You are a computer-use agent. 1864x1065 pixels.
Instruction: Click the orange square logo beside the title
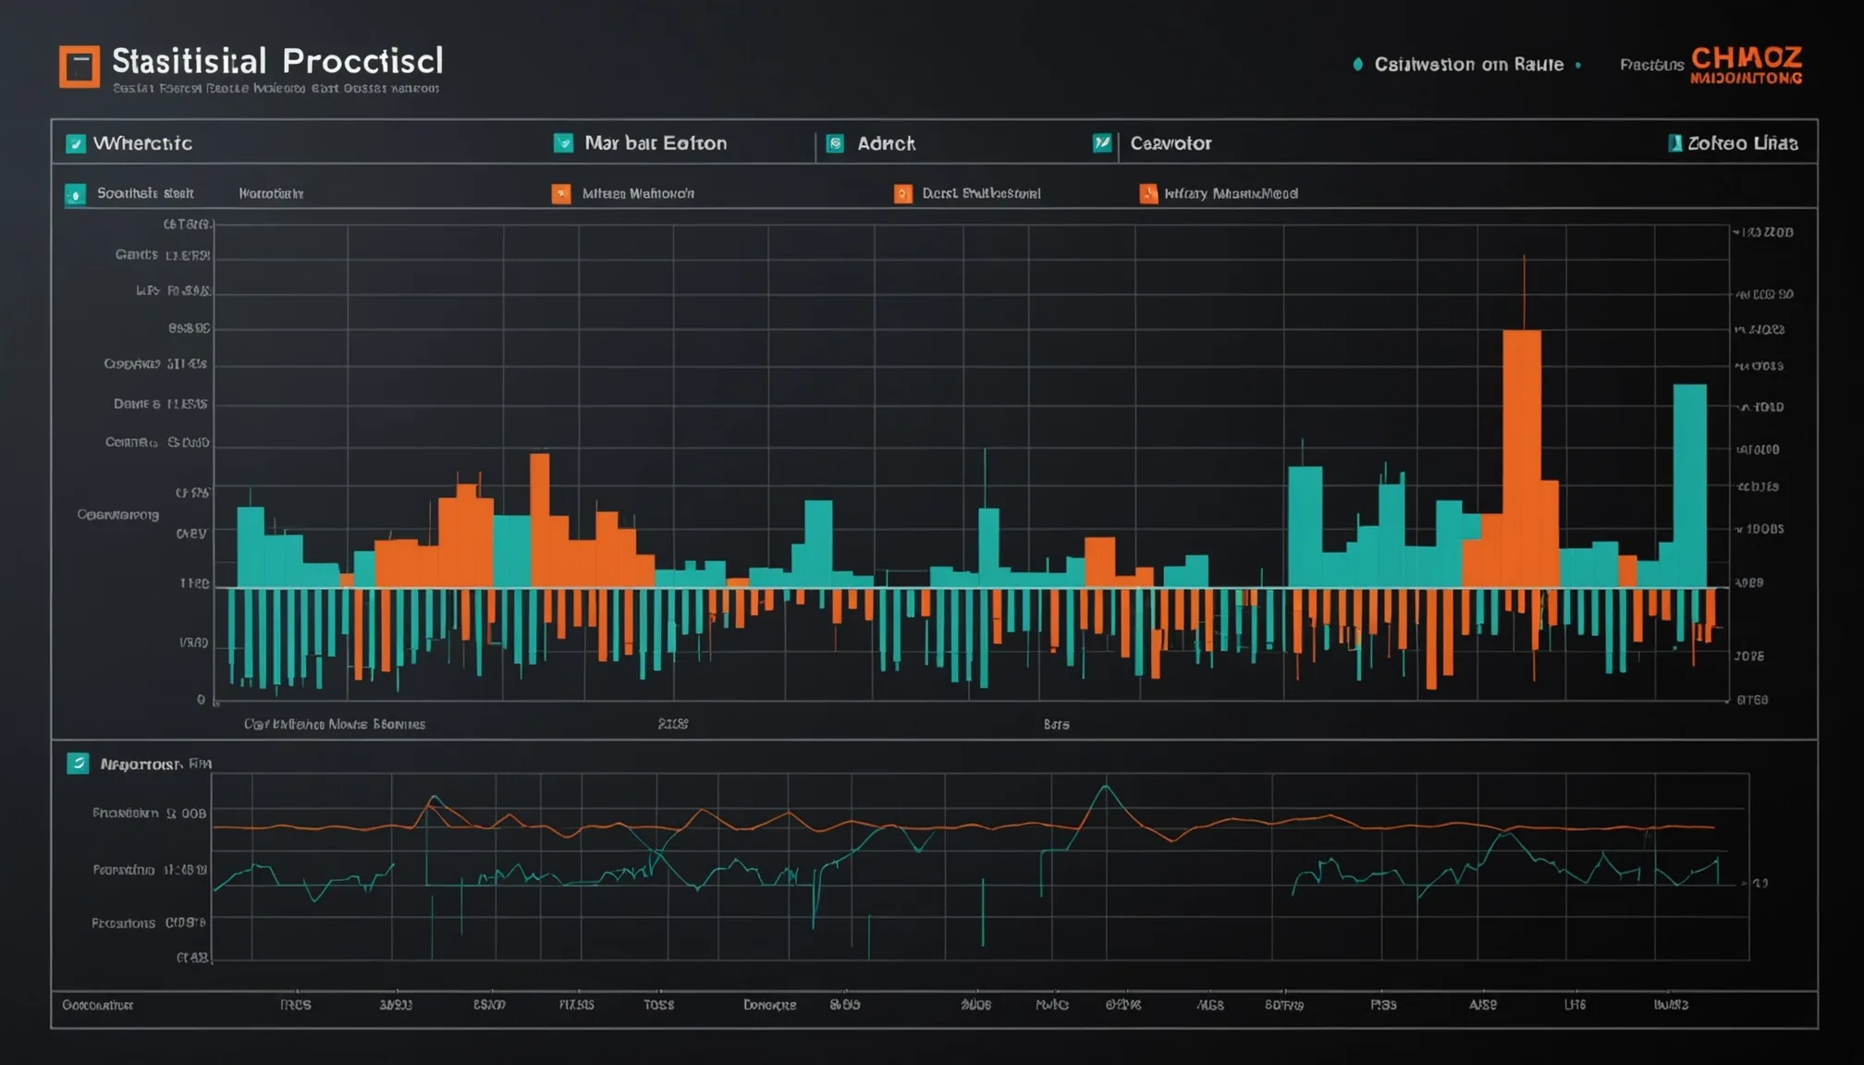80,67
